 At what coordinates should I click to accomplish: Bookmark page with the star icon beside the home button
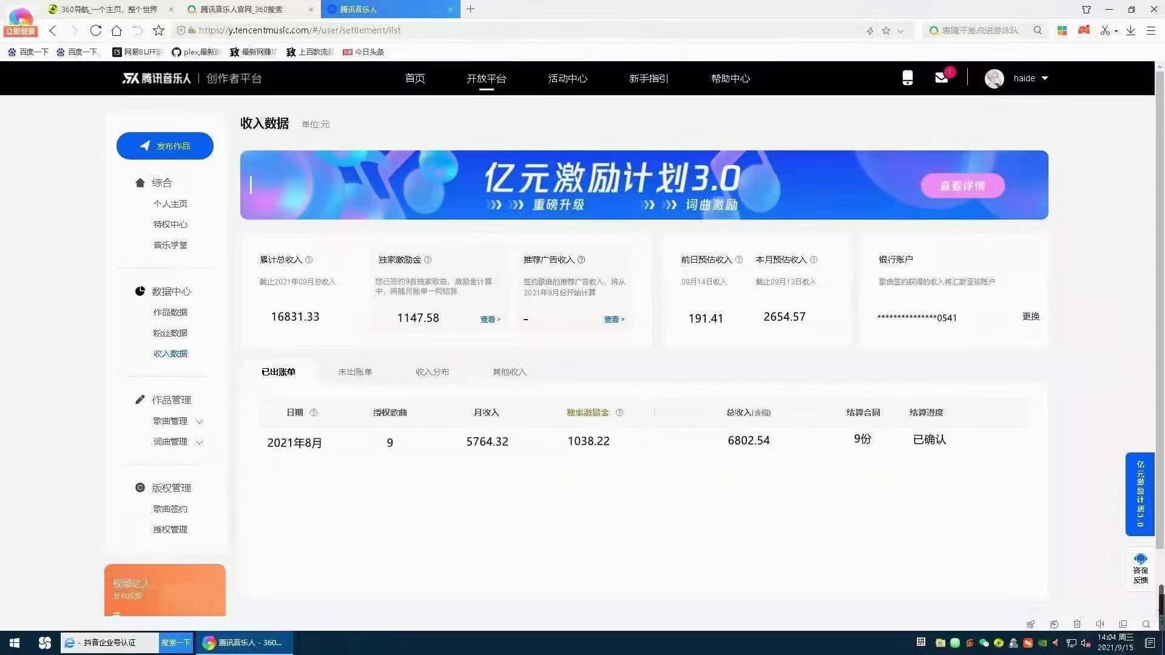(158, 30)
